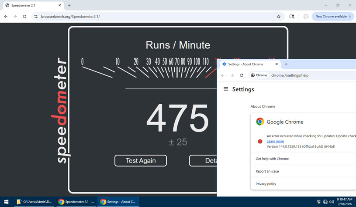Go forward in the Speedometer window
This screenshot has height=207, width=356.
click(15, 16)
